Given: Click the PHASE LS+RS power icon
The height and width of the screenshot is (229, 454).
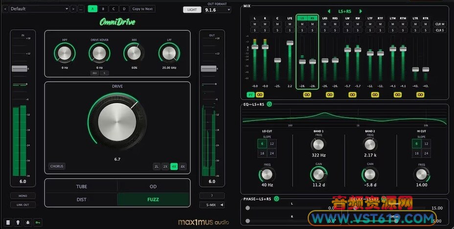Looking at the screenshot, I should pos(276,199).
